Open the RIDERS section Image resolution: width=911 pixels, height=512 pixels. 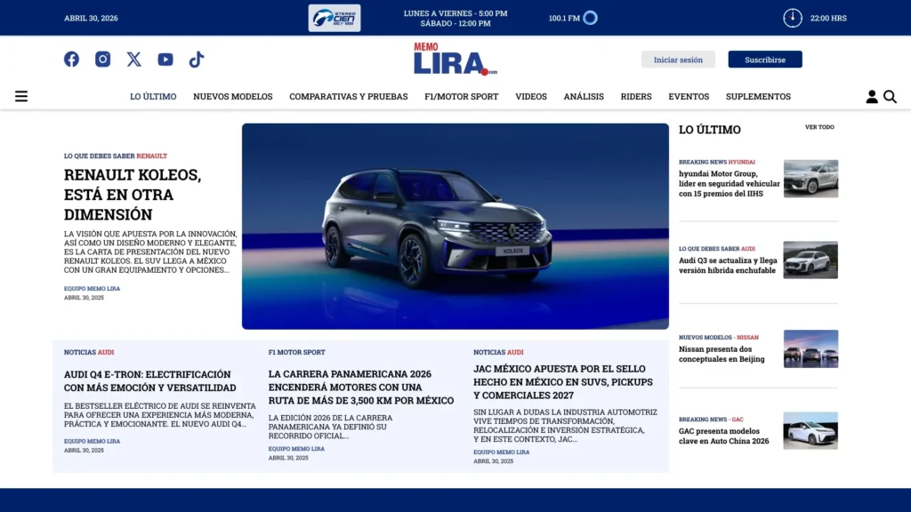click(x=636, y=96)
